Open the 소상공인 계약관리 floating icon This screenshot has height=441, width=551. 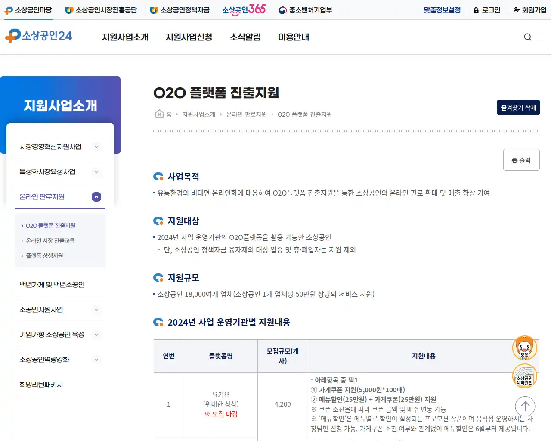[x=524, y=376]
